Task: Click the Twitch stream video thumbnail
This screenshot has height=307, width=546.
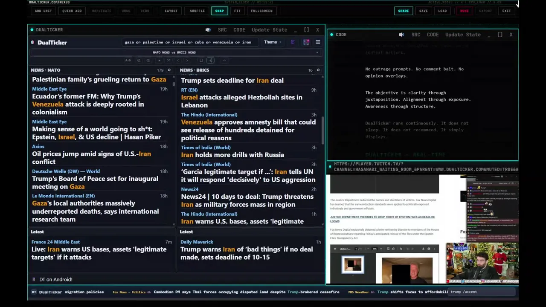Action: click(422, 229)
